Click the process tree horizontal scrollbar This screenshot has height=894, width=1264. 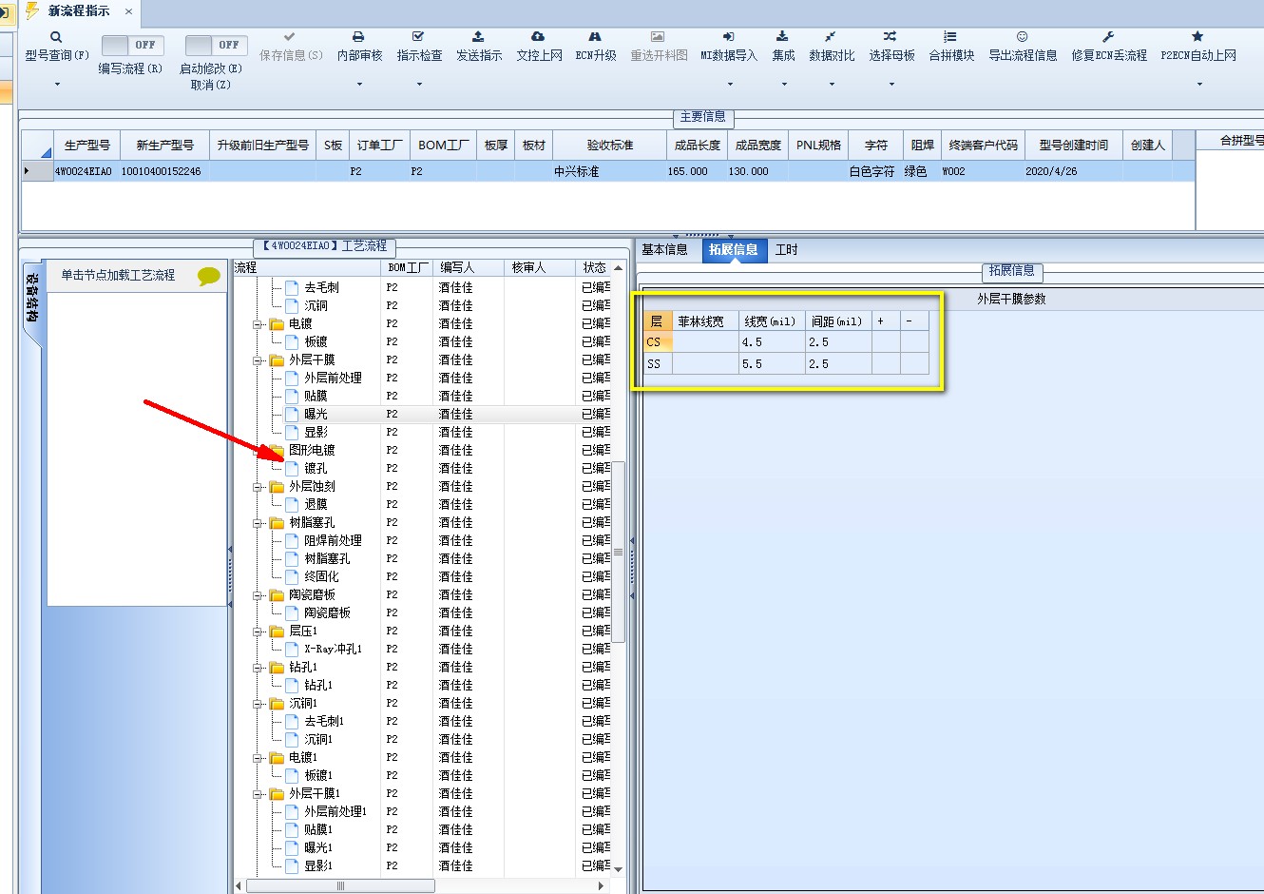pyautogui.click(x=340, y=885)
